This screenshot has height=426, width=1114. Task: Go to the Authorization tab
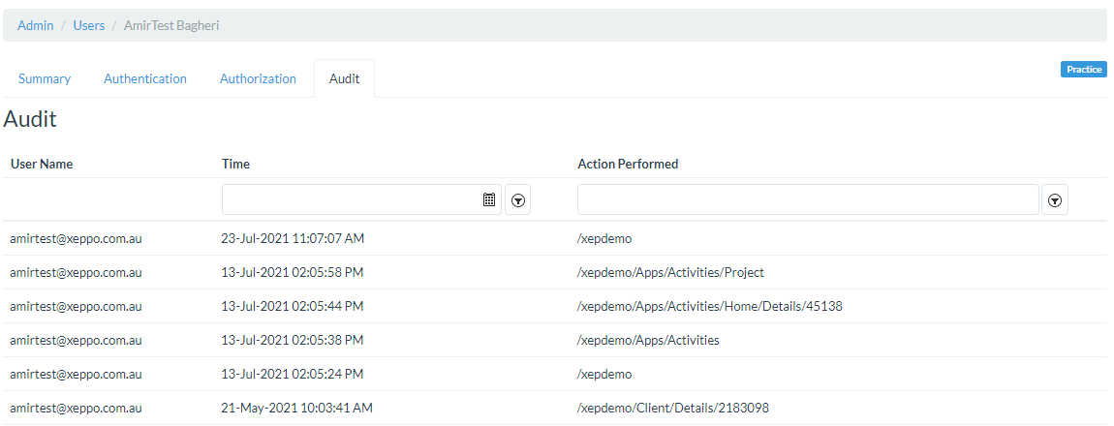258,79
